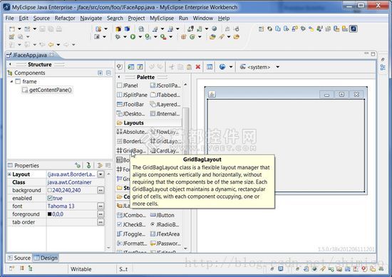Click the paste clipboard icon in designer toolbar
This screenshot has width=392, height=277.
(190, 67)
